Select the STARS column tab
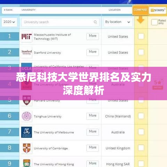This screenshot has width=167, height=167. pos(158,10)
